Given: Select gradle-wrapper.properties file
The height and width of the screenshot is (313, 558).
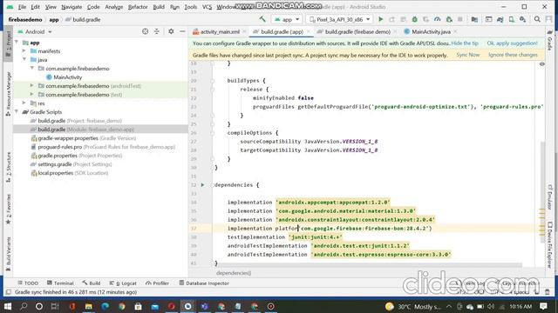Looking at the screenshot, I should click(x=84, y=138).
